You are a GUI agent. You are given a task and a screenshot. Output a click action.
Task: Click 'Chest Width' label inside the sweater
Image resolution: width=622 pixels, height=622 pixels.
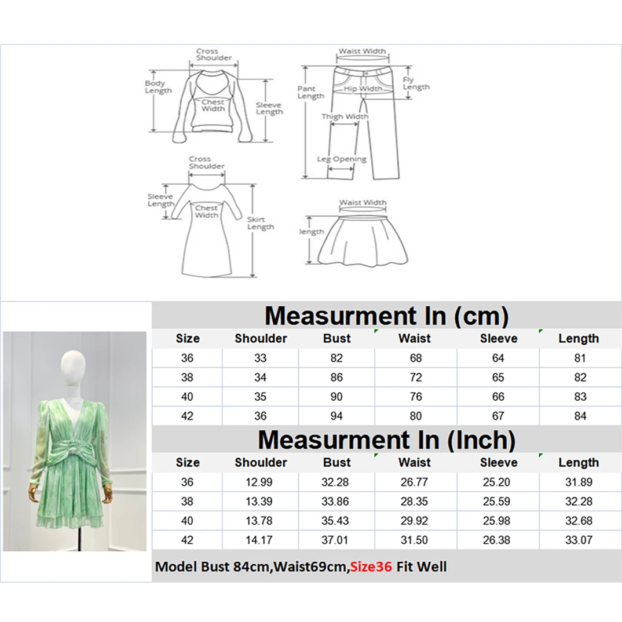(x=213, y=105)
